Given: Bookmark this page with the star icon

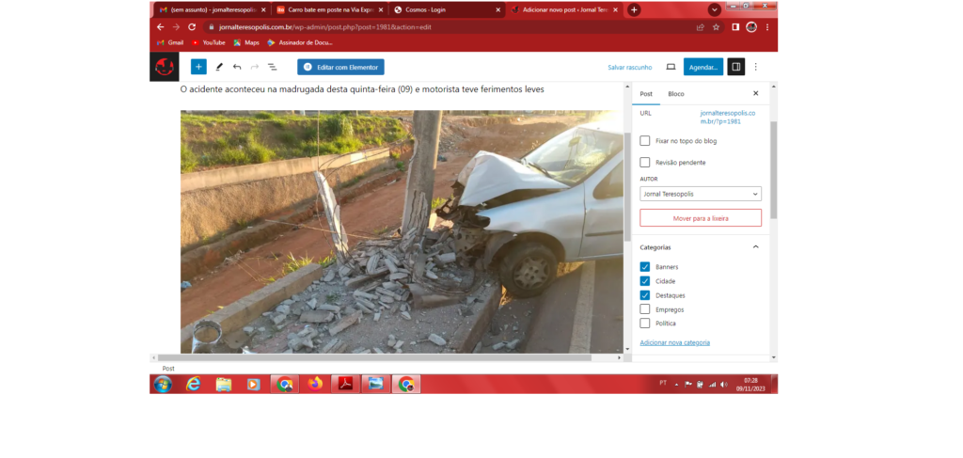Looking at the screenshot, I should (x=716, y=27).
